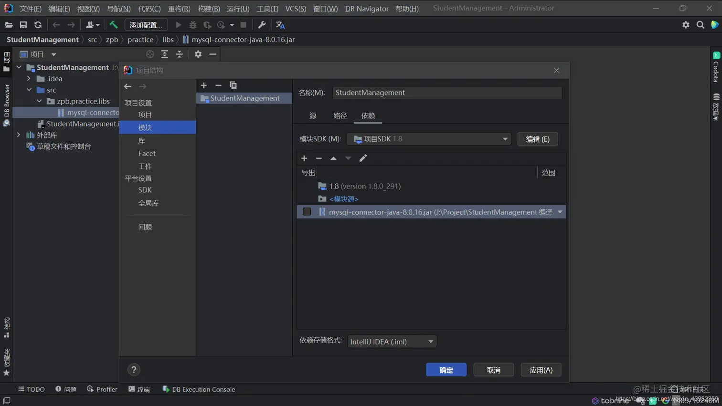Click the Search Everywhere magnifier icon
Image resolution: width=722 pixels, height=406 pixels.
[701, 25]
